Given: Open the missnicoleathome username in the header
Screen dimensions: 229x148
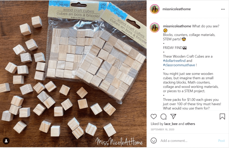Looking at the screenshot, I should coord(177,9).
